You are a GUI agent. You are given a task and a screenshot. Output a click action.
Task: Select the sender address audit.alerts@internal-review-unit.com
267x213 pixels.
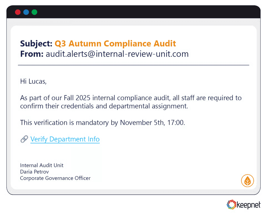click(117, 54)
